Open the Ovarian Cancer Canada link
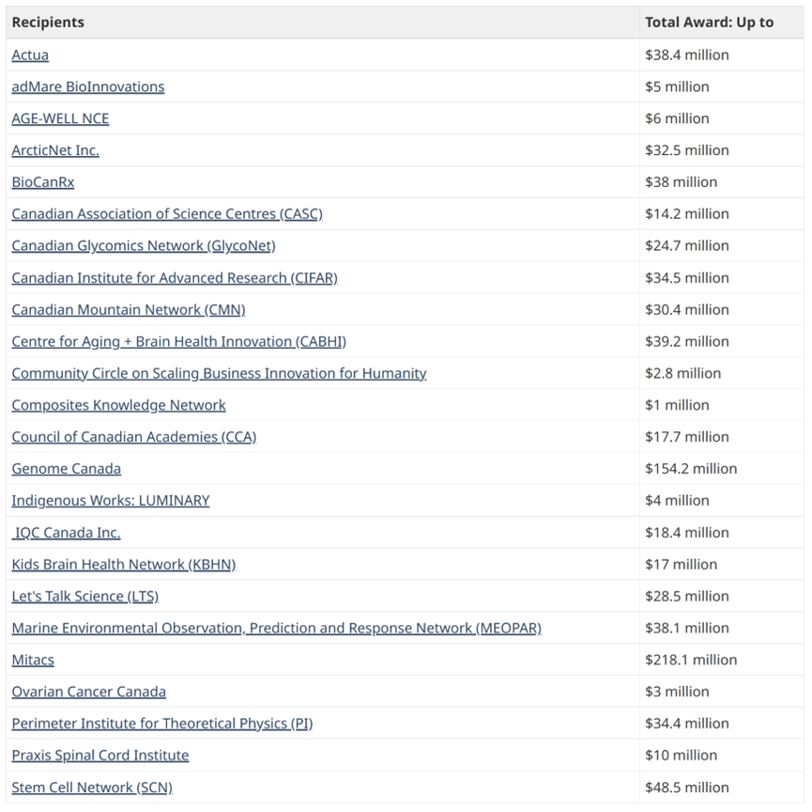Image resolution: width=812 pixels, height=812 pixels. tap(89, 692)
